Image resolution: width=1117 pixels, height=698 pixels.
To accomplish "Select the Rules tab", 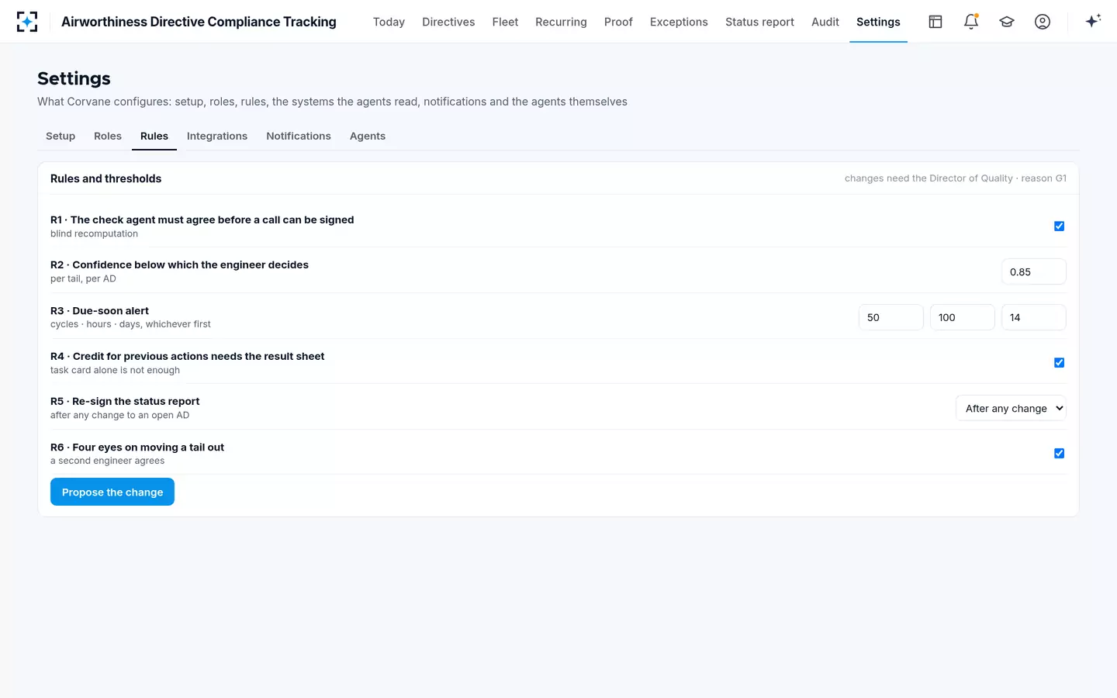I will coord(154,136).
